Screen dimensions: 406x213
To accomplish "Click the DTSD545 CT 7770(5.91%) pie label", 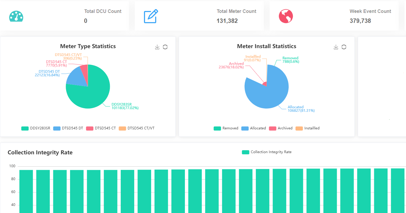I will pos(57,64).
